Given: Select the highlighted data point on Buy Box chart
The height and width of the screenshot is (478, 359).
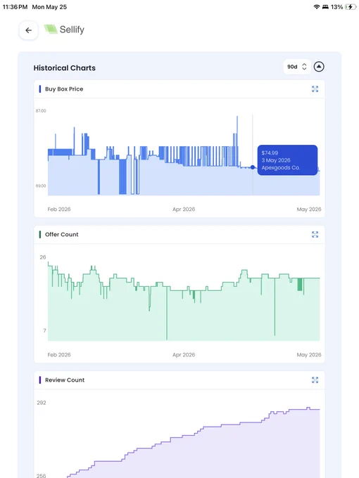Looking at the screenshot, I should coord(253,167).
